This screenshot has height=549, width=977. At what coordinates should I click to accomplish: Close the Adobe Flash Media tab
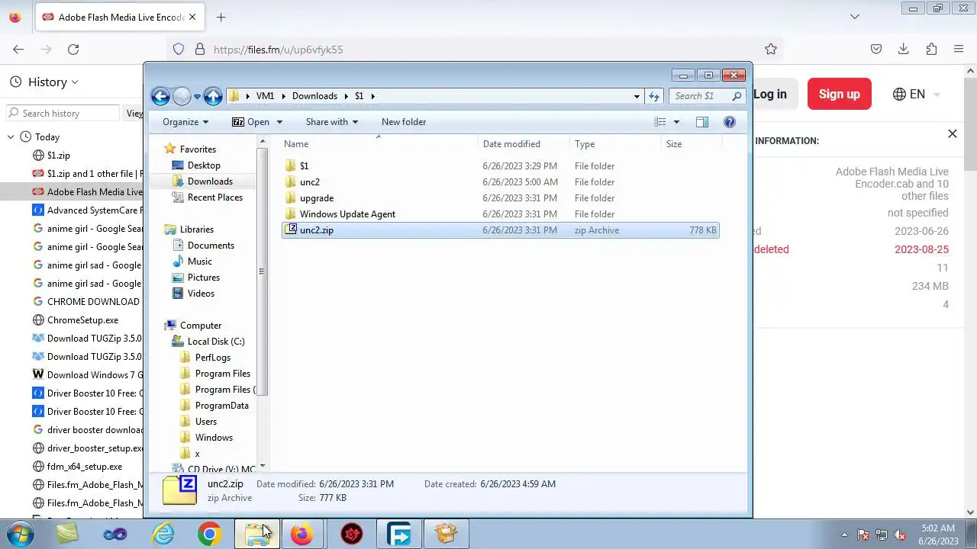coord(192,17)
